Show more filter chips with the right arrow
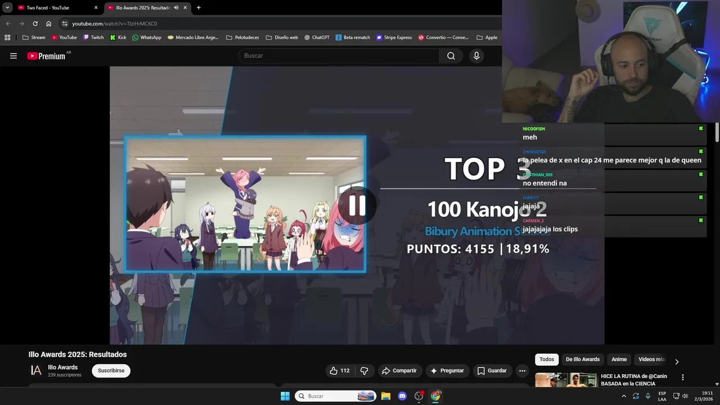 [x=677, y=362]
